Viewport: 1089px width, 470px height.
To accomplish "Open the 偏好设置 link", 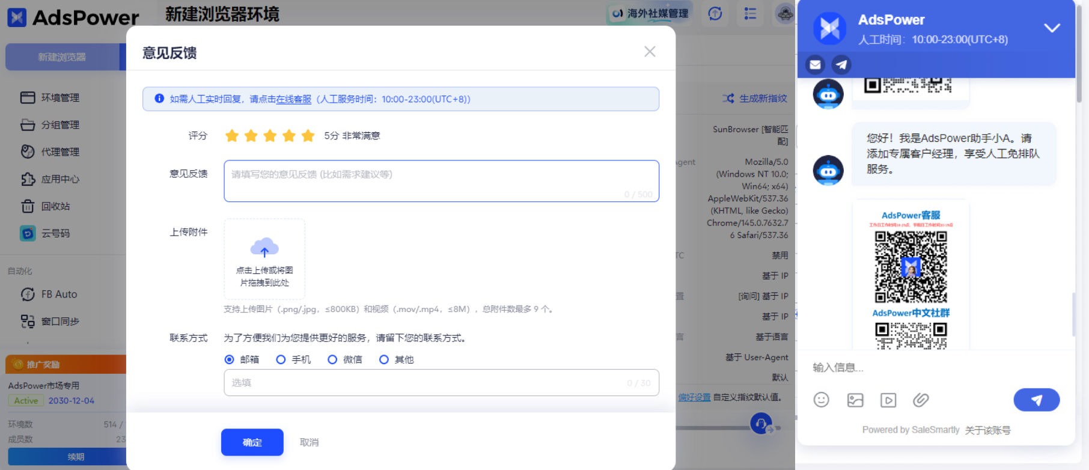I will (695, 397).
